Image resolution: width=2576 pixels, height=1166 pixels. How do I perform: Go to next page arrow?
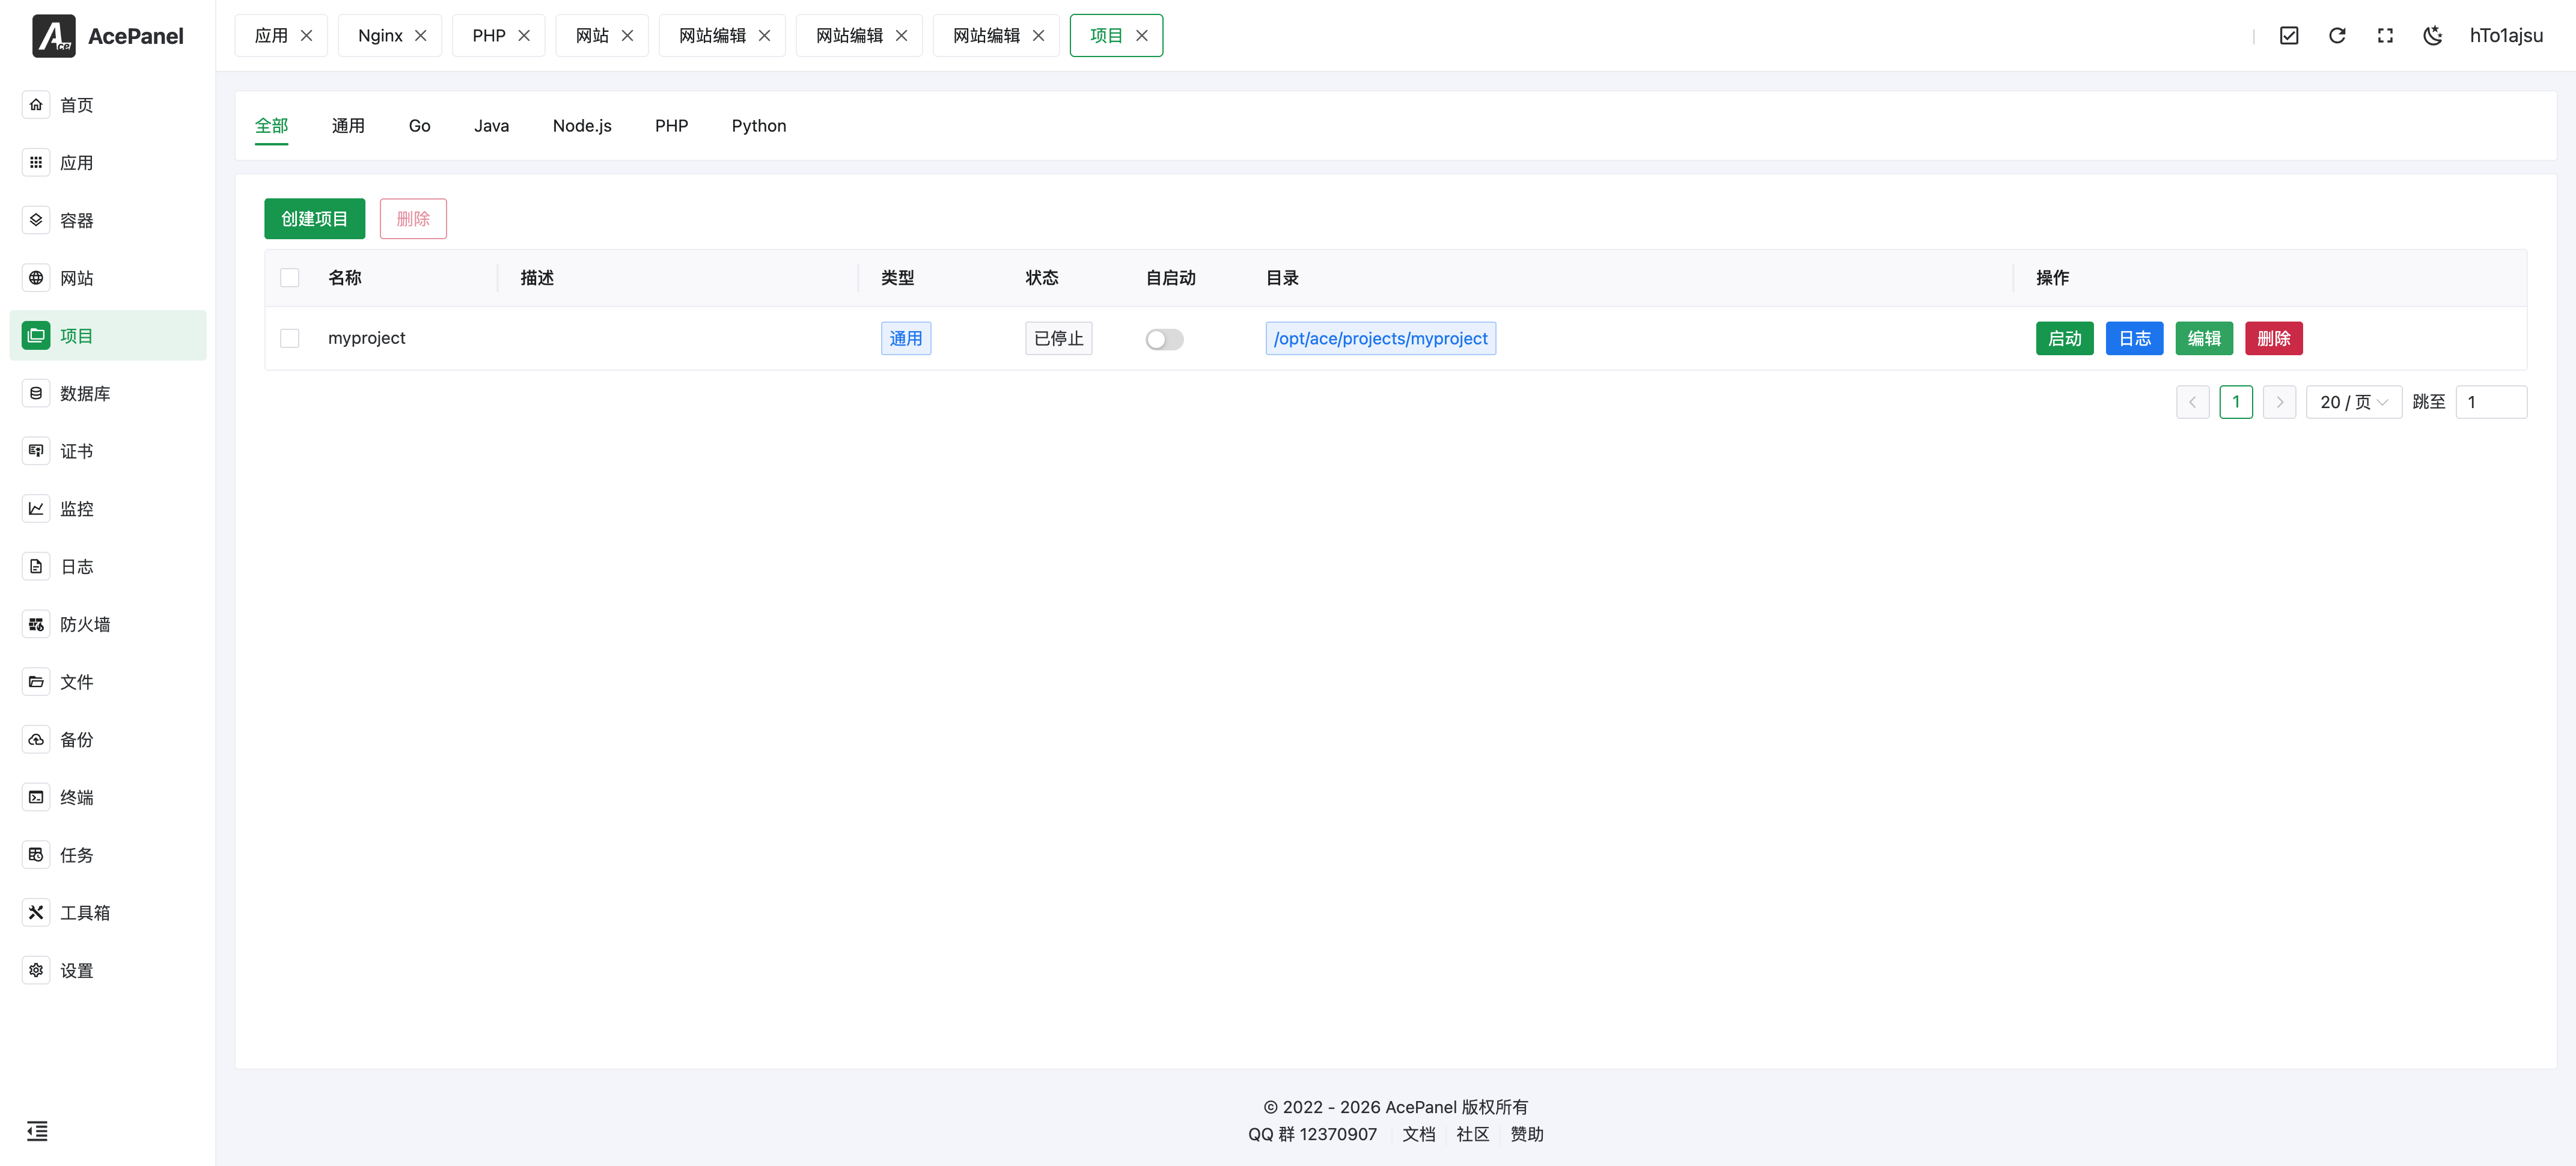pyautogui.click(x=2279, y=402)
